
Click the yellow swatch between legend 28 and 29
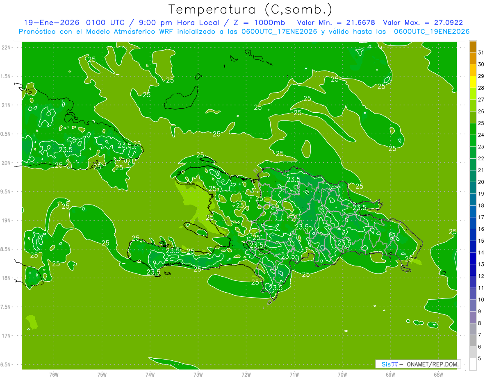tap(473, 82)
